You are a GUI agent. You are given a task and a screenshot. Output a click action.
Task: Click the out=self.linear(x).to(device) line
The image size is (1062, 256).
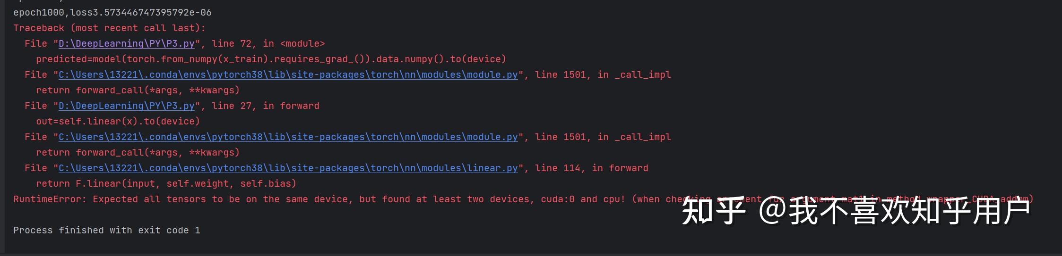coord(118,122)
